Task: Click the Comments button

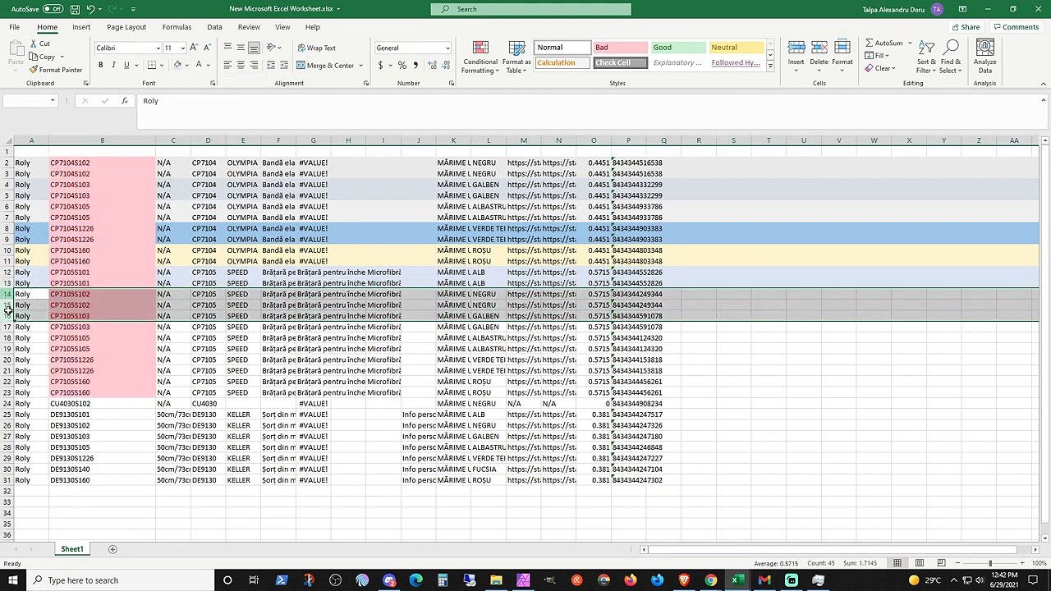Action: 1016,27
